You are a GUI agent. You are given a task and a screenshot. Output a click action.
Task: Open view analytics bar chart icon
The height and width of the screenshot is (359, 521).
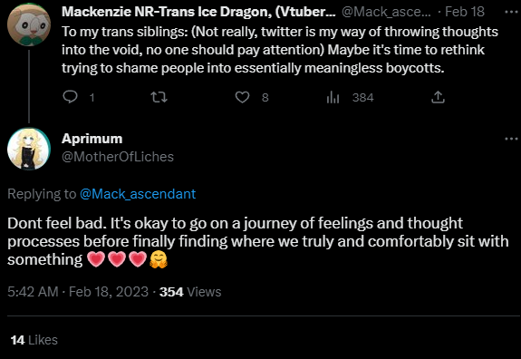333,97
